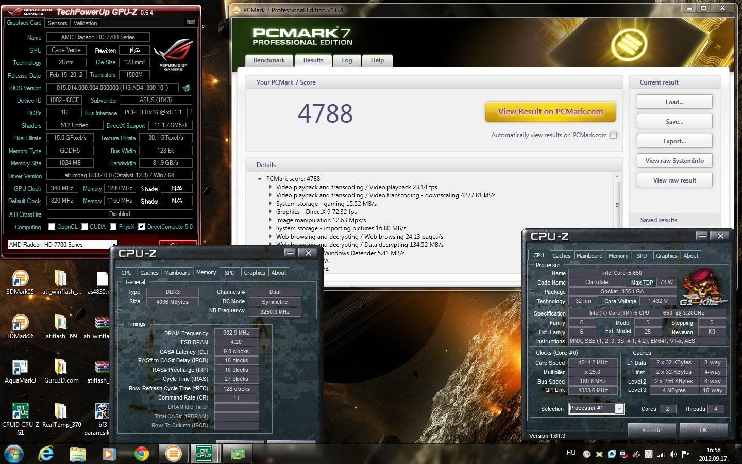The image size is (742, 464).
Task: Switch to PCMark 7 taskbar button
Action: pyautogui.click(x=174, y=454)
